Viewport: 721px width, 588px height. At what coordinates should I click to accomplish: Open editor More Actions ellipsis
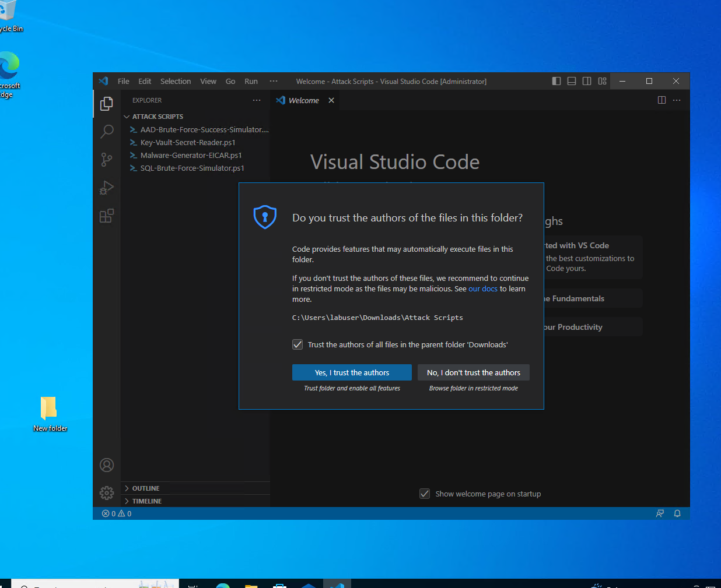pos(677,100)
